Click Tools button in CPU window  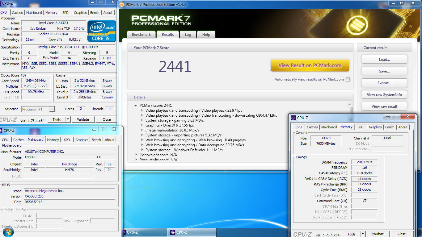click(x=57, y=119)
